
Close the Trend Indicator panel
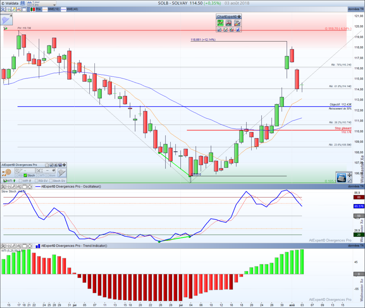point(30,246)
